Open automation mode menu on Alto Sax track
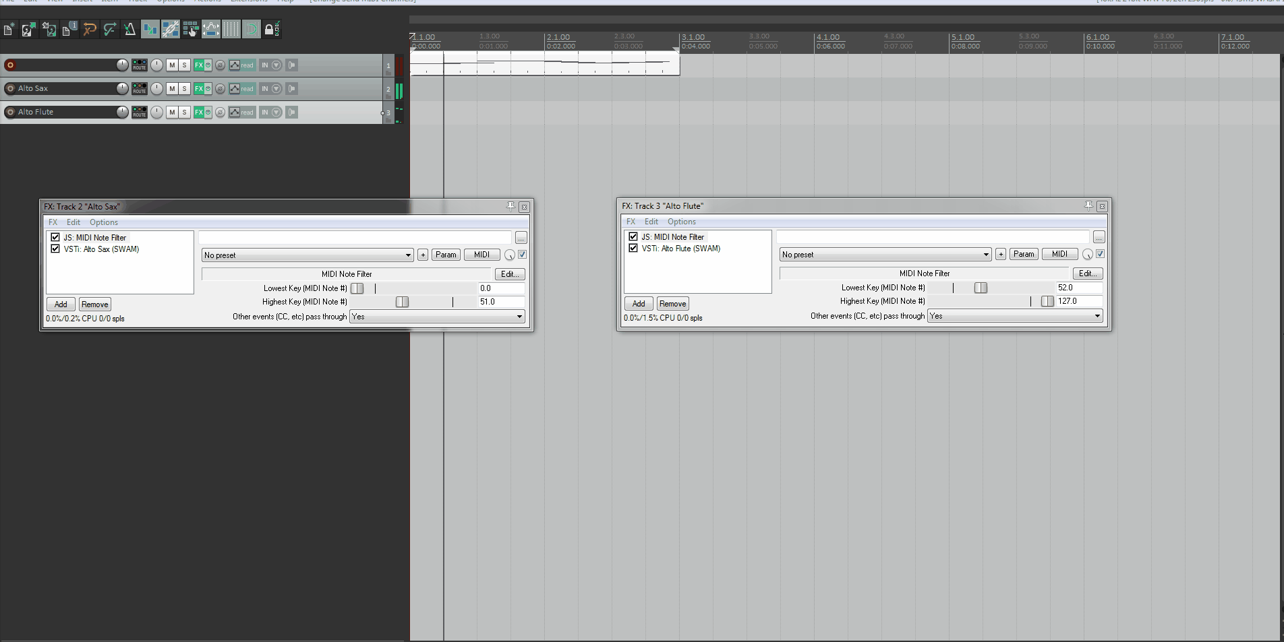The image size is (1284, 642). [x=241, y=88]
